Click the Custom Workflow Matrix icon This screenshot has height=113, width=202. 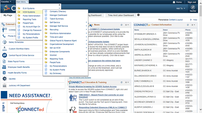coord(4,49)
